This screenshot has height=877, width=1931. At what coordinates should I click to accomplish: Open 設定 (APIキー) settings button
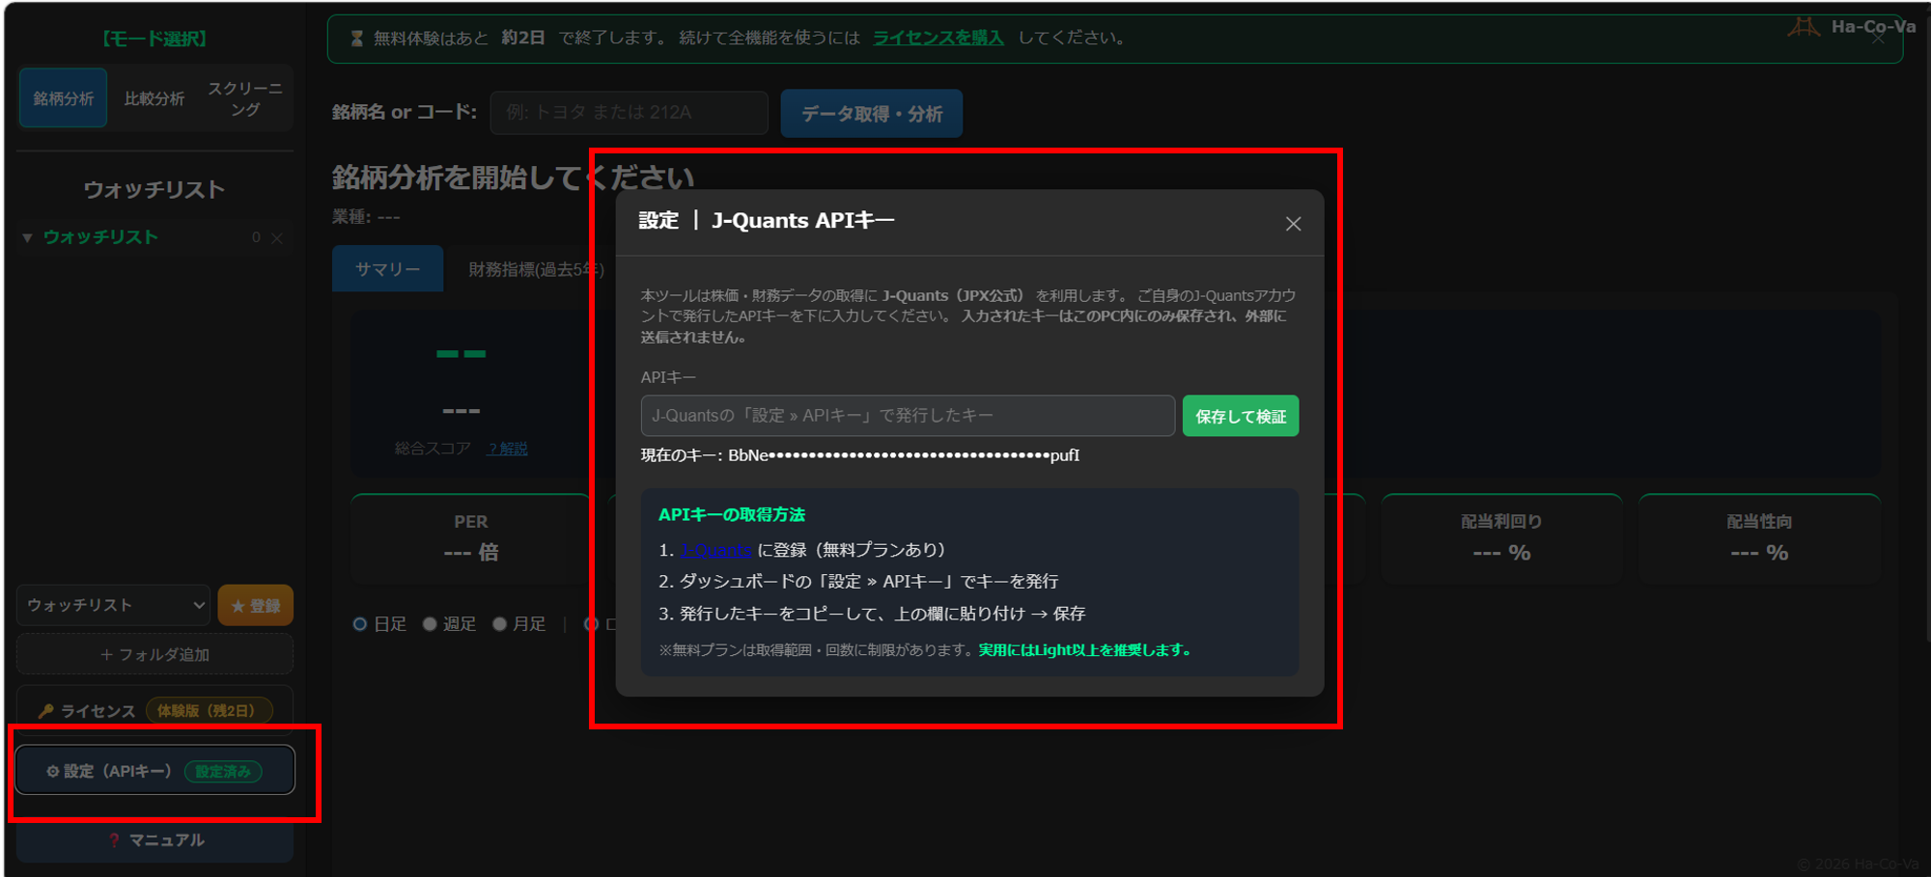click(x=154, y=770)
